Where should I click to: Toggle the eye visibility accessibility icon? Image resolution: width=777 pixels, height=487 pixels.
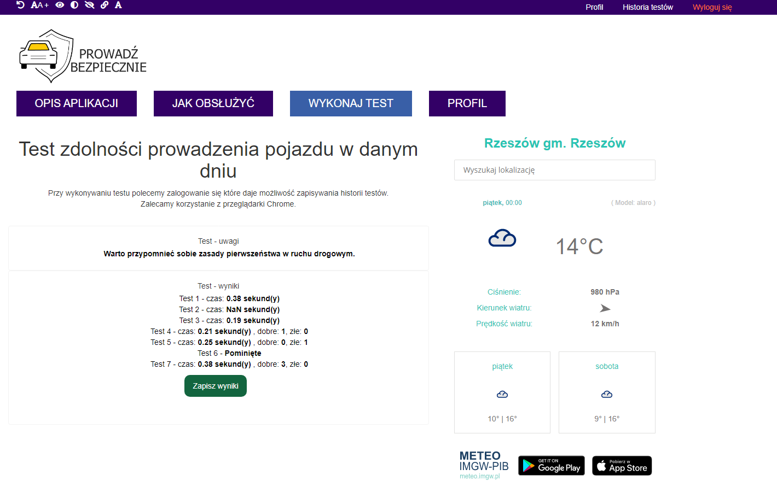click(60, 5)
